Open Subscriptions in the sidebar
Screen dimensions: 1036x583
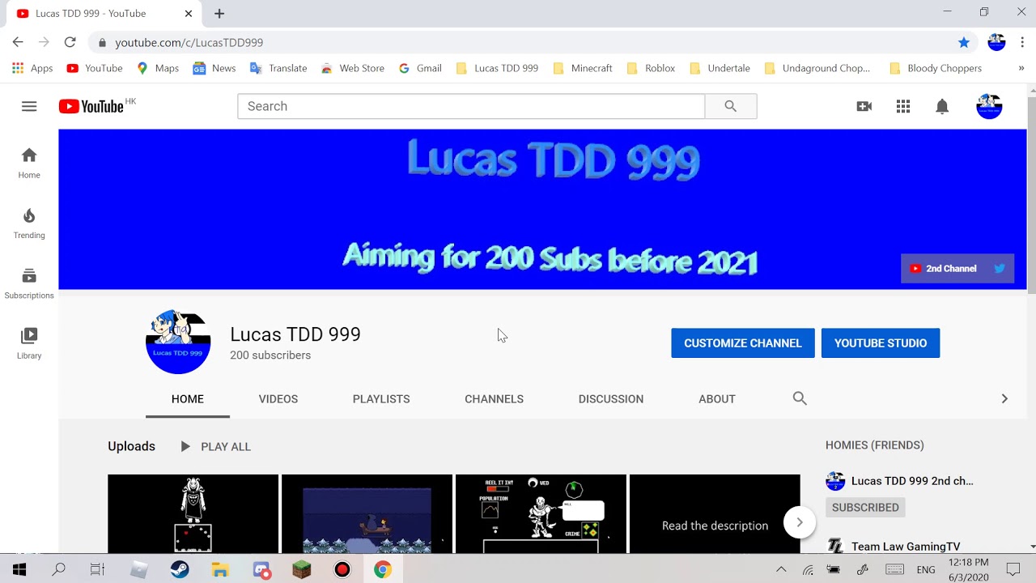coord(29,283)
